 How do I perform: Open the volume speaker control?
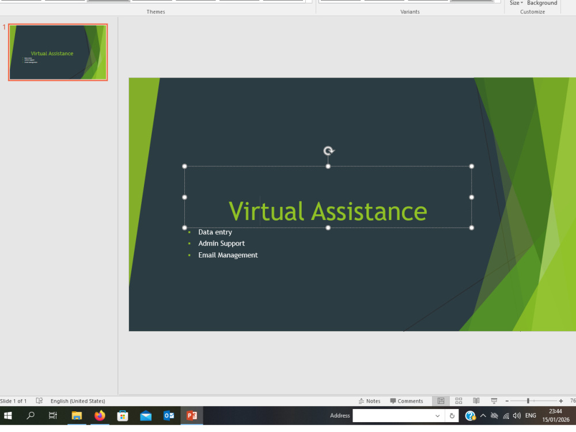point(517,415)
